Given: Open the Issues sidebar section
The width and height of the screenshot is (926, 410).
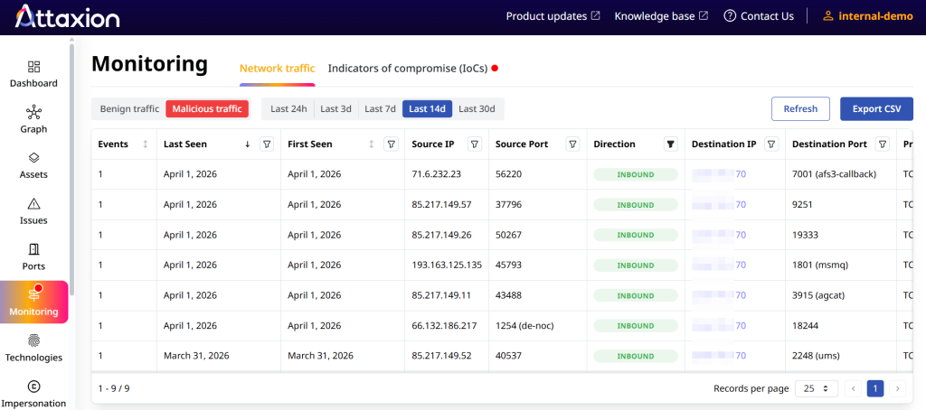Looking at the screenshot, I should (x=33, y=211).
